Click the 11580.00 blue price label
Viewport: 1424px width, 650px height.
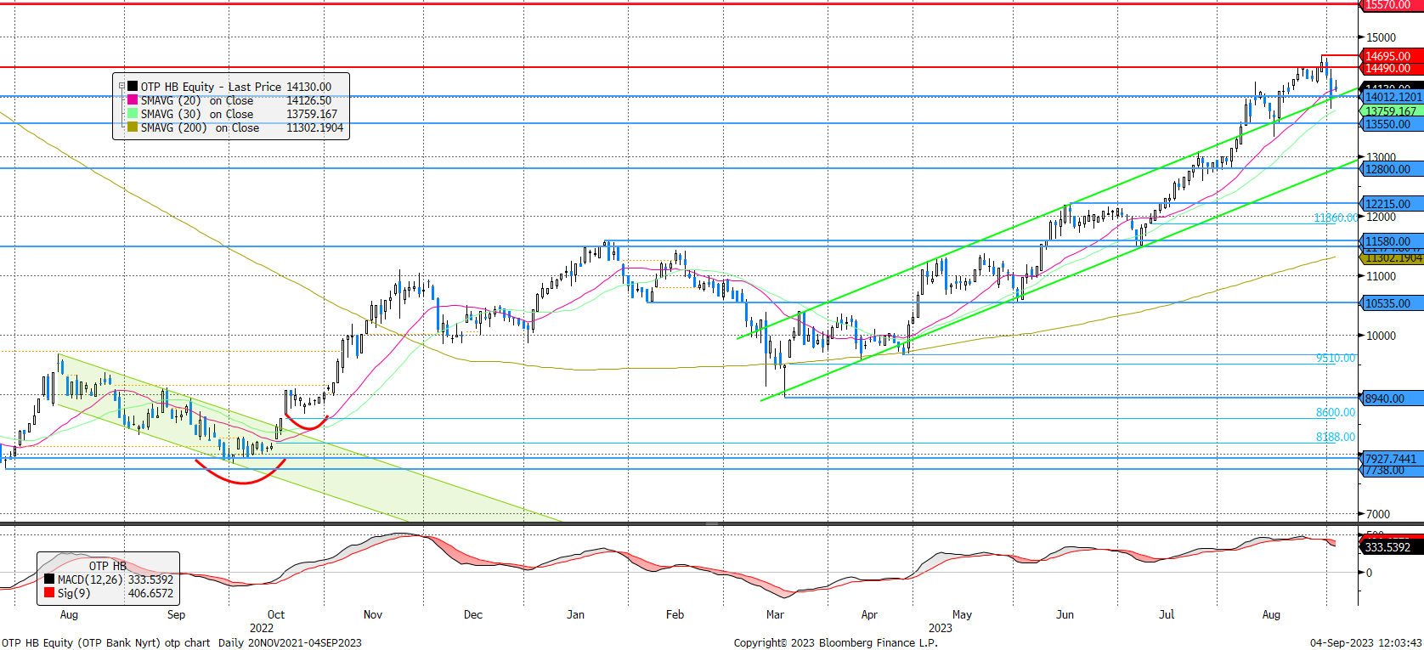click(1391, 241)
